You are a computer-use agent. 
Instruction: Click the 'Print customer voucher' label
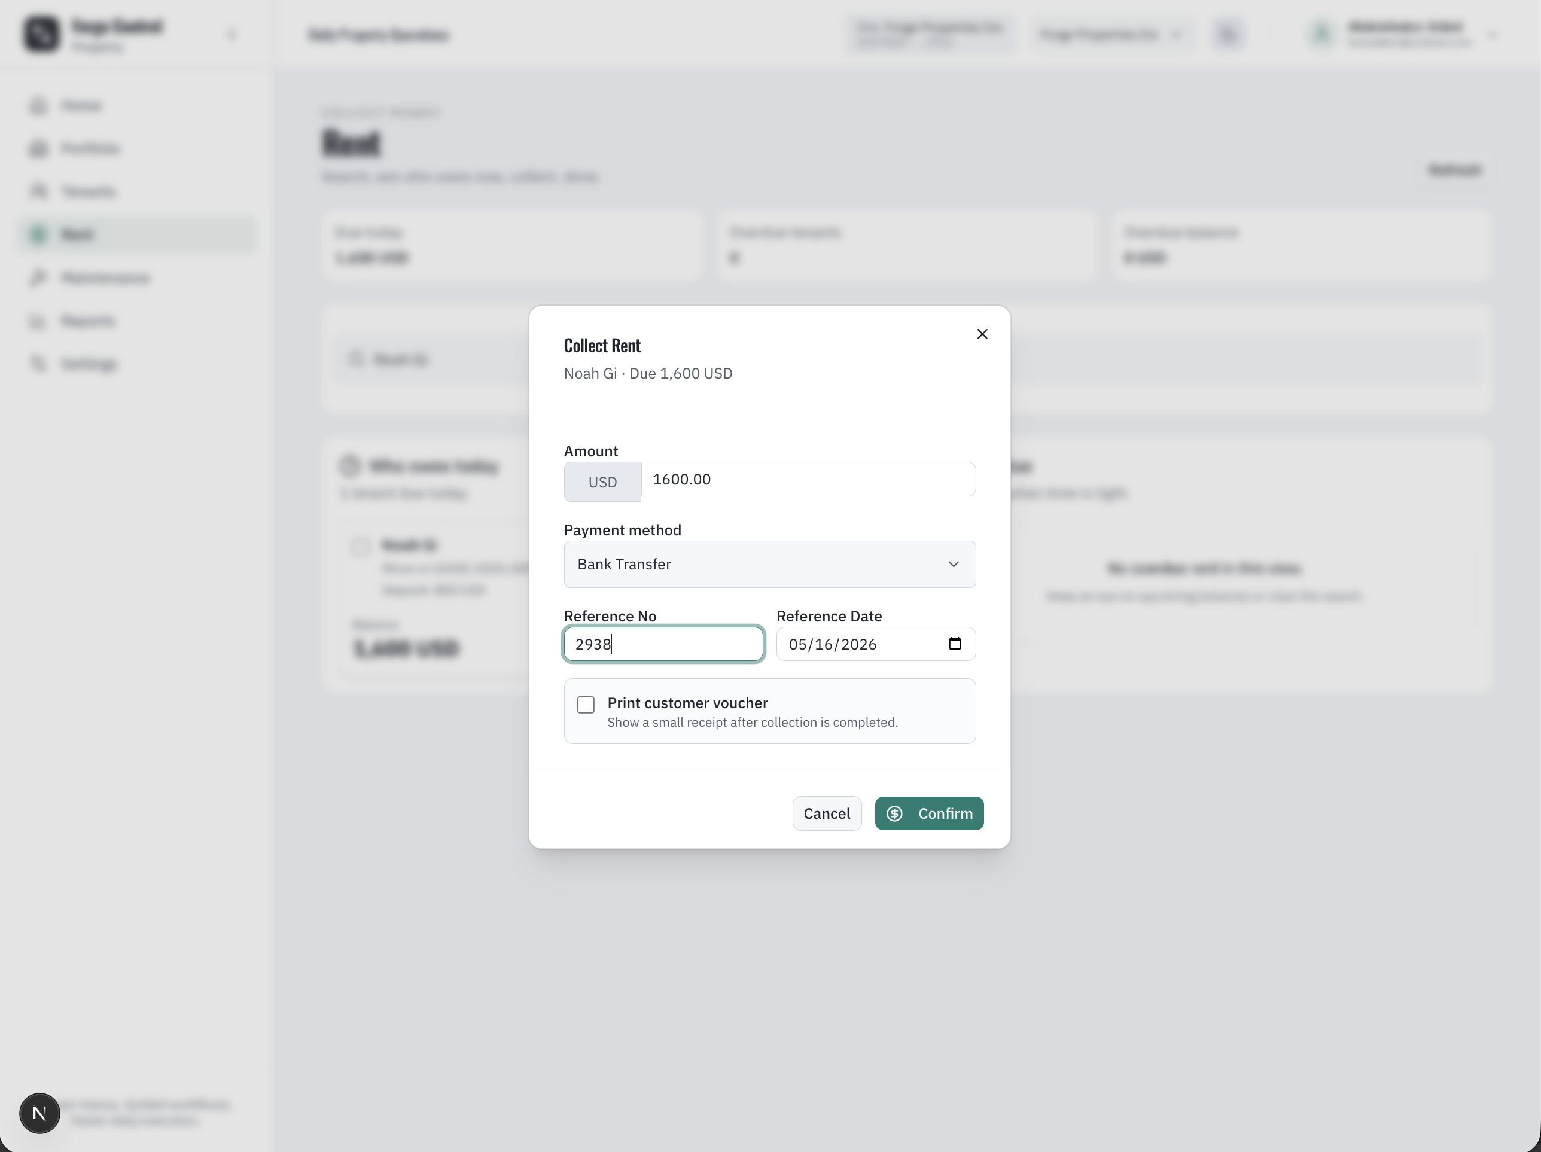click(687, 703)
